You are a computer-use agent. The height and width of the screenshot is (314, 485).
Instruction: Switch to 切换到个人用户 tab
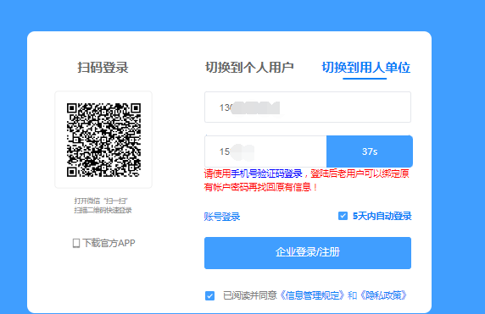(x=249, y=68)
